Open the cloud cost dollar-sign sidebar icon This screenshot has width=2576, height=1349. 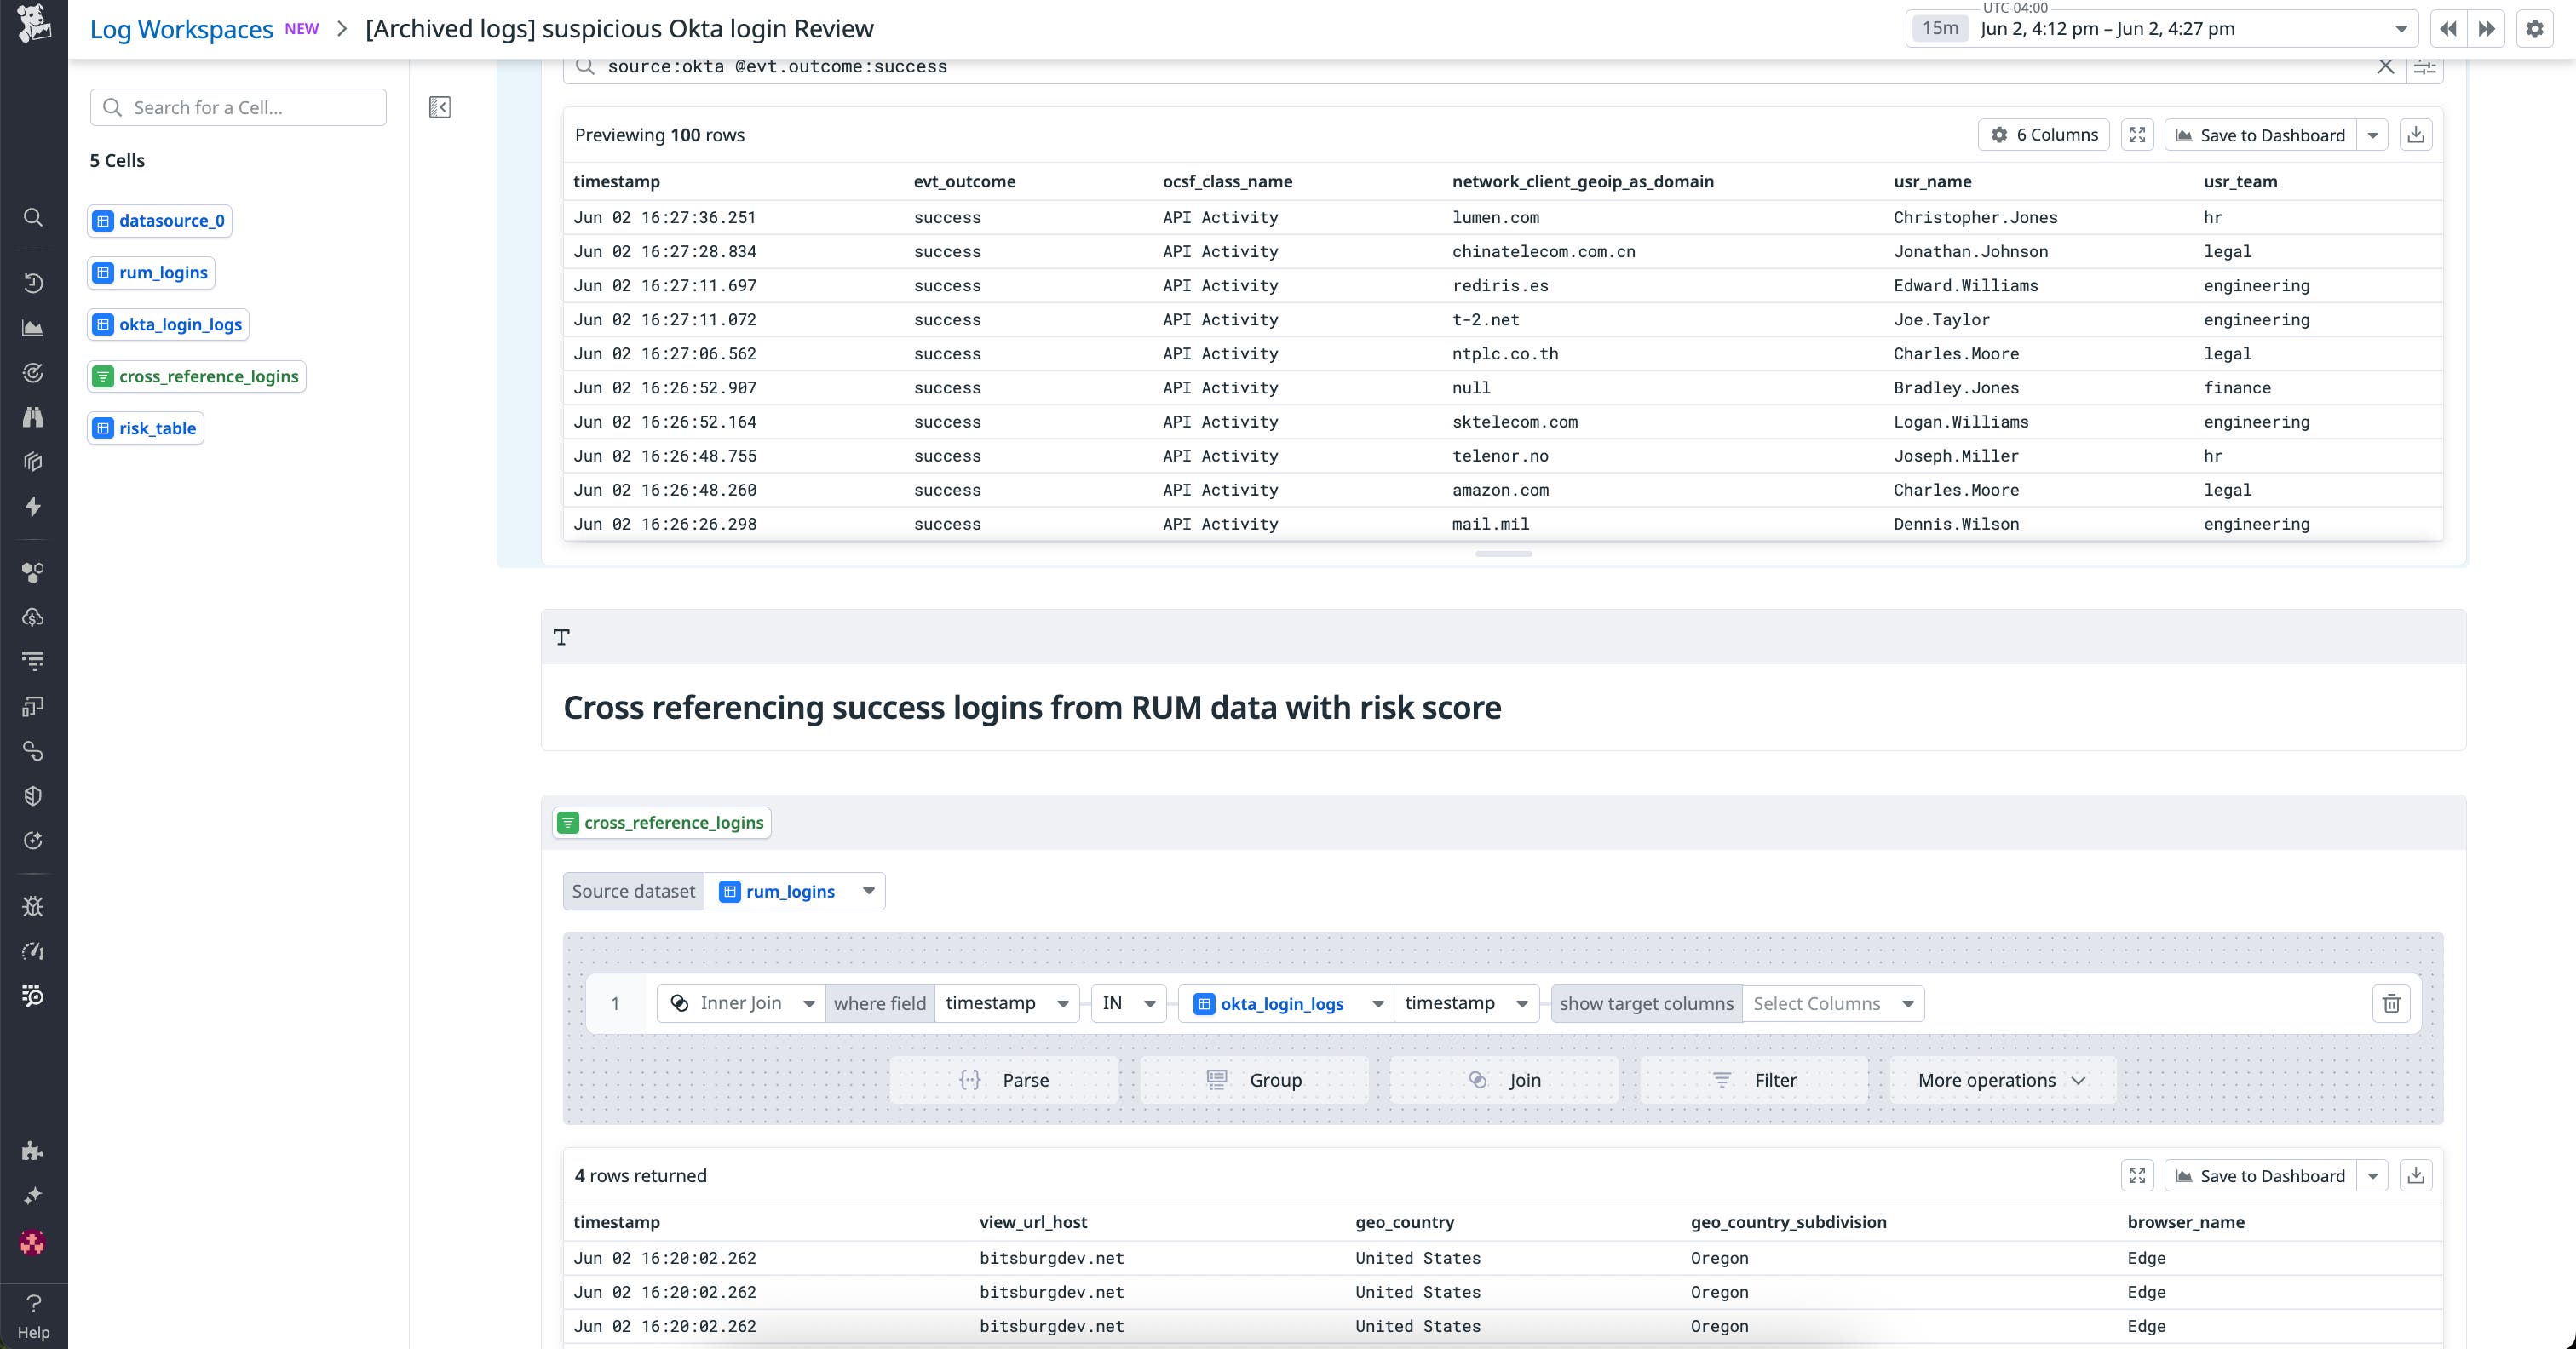[x=33, y=616]
